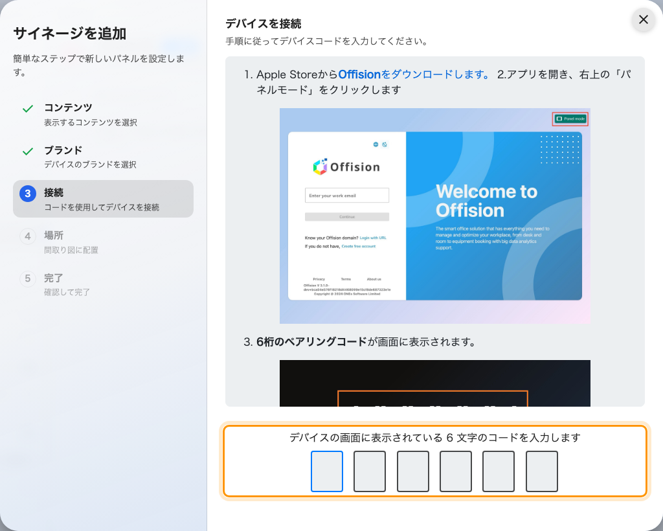Click the step 5 number circle
This screenshot has width=663, height=531.
click(28, 278)
